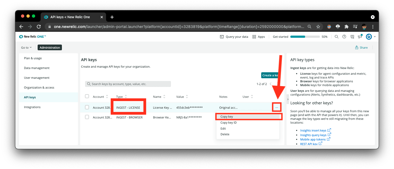
Task: Click the zoom magnifier in address bar
Action: [x=309, y=27]
